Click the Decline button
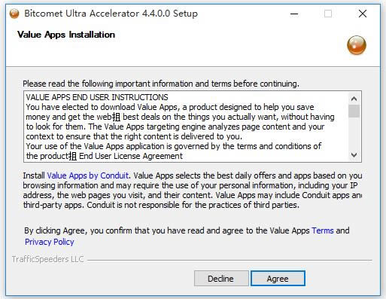 (221, 279)
